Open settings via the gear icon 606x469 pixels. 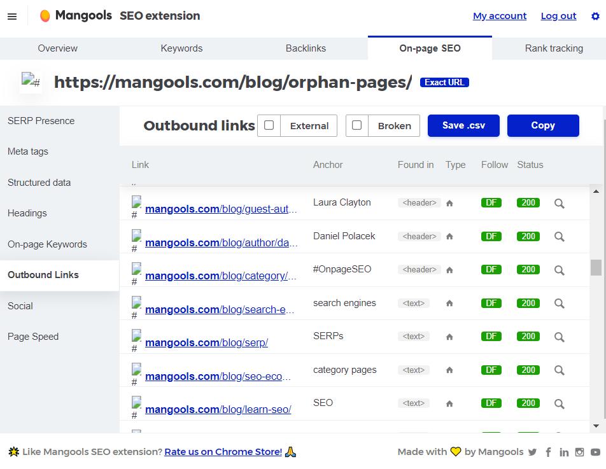click(595, 16)
